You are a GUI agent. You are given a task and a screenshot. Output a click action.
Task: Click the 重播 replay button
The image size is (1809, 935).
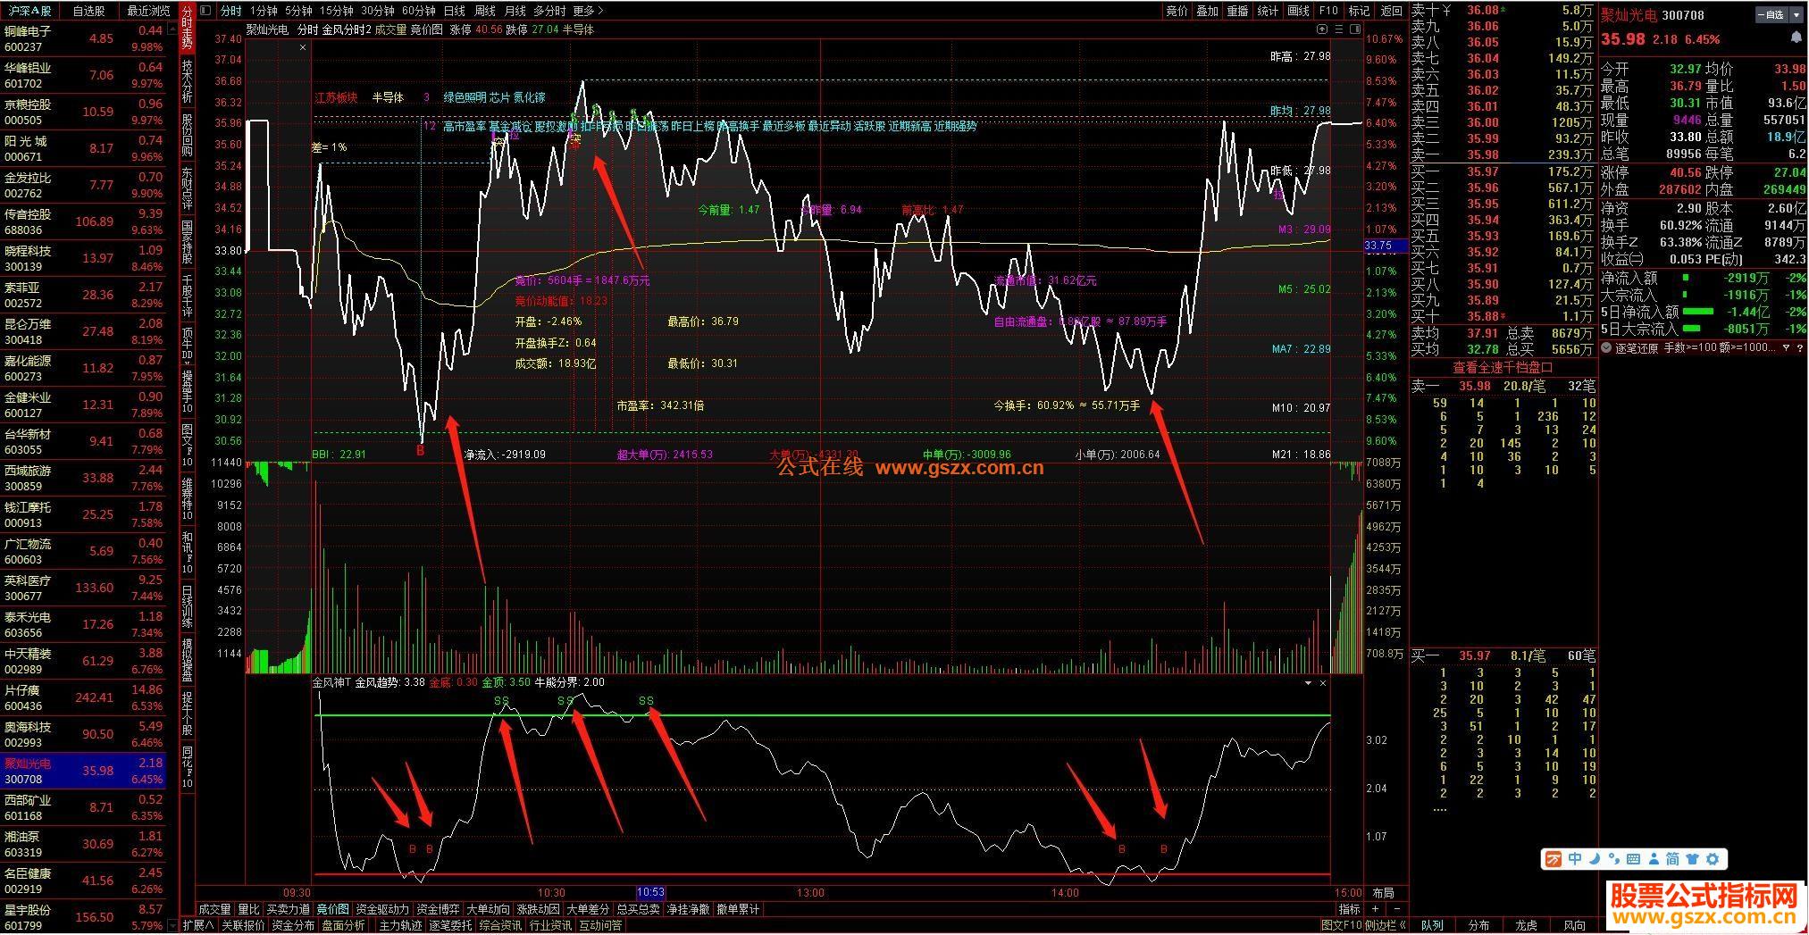[x=1237, y=11]
